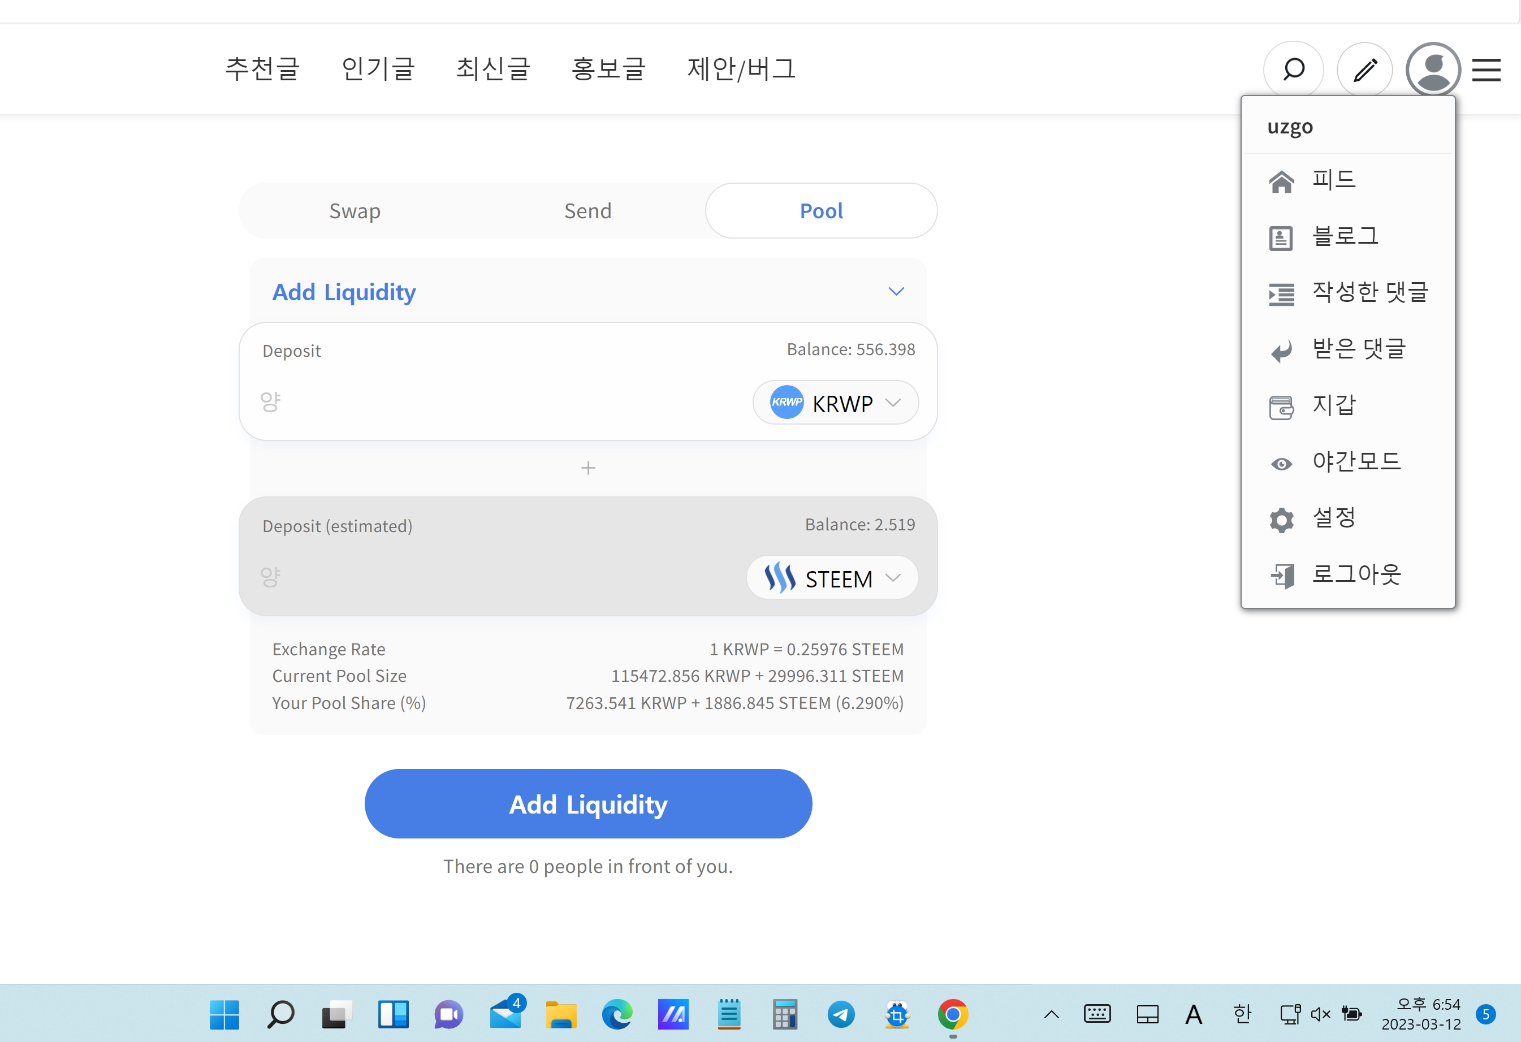Toggle 야간모드 night mode
The height and width of the screenshot is (1042, 1521).
coord(1355,462)
